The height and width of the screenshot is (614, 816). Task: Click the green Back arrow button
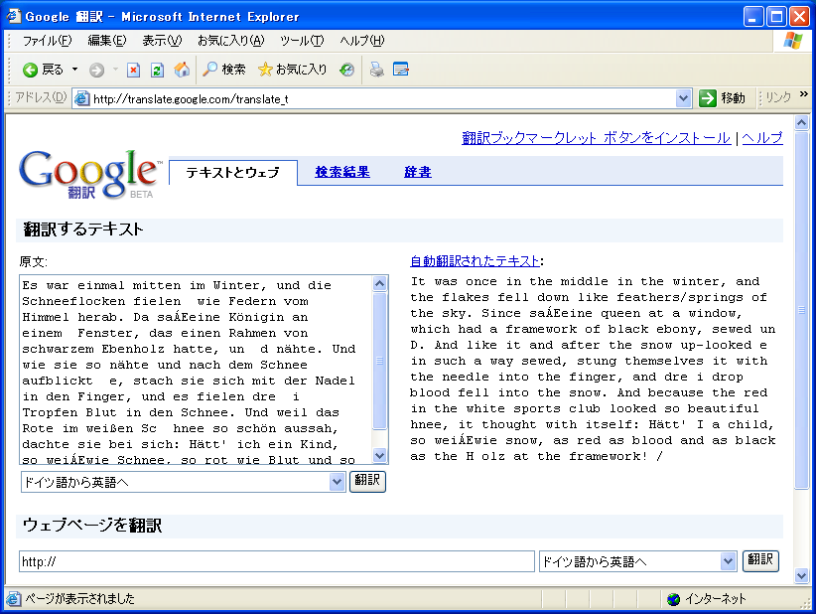point(43,70)
